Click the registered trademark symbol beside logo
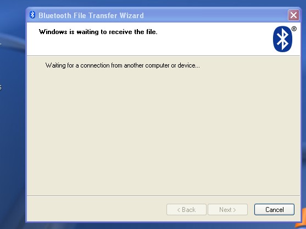The image size is (306, 229). click(294, 29)
